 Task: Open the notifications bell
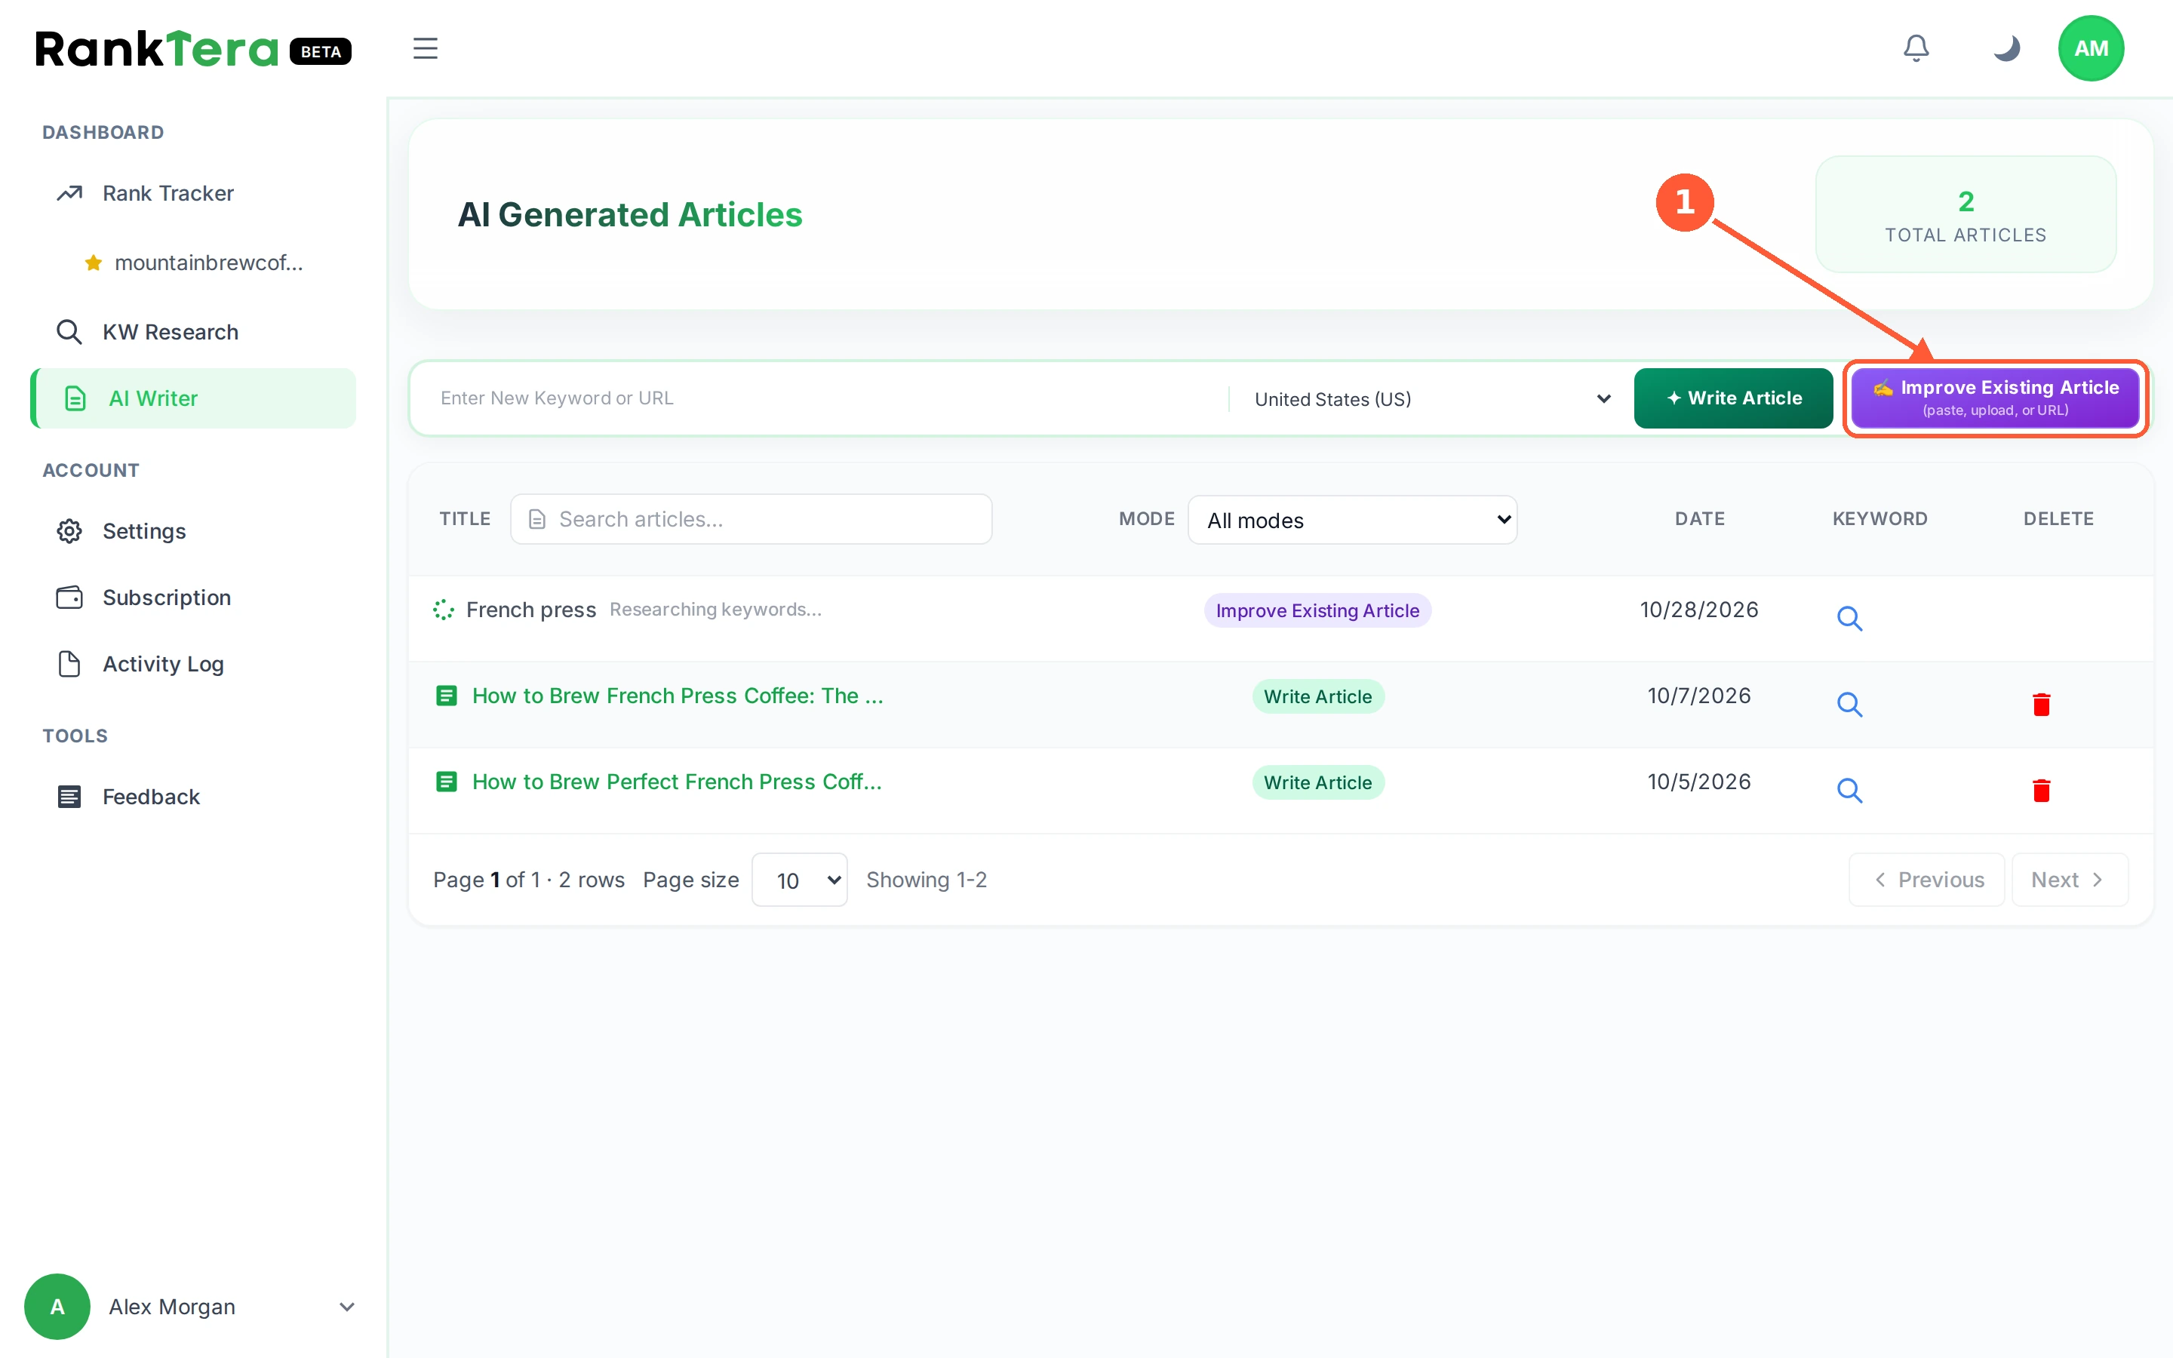click(1916, 48)
